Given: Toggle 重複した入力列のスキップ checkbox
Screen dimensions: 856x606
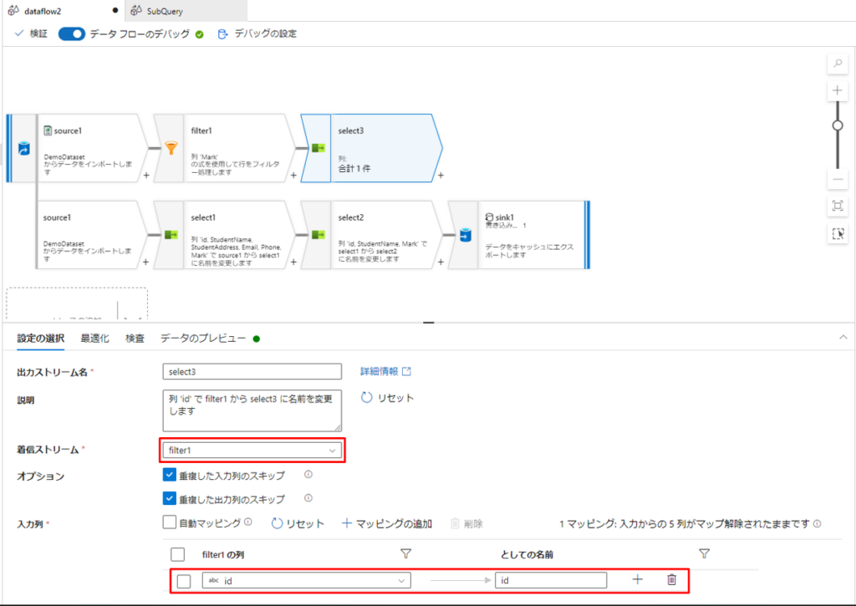Looking at the screenshot, I should pyautogui.click(x=169, y=475).
